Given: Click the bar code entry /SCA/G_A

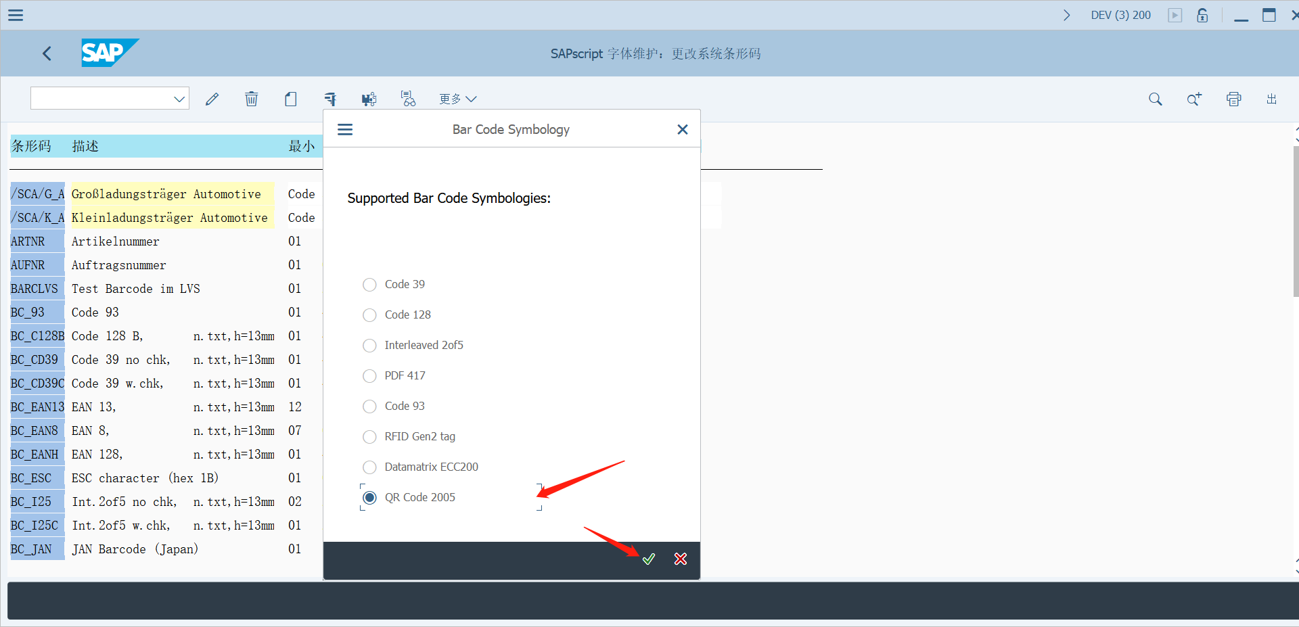Looking at the screenshot, I should 37,194.
